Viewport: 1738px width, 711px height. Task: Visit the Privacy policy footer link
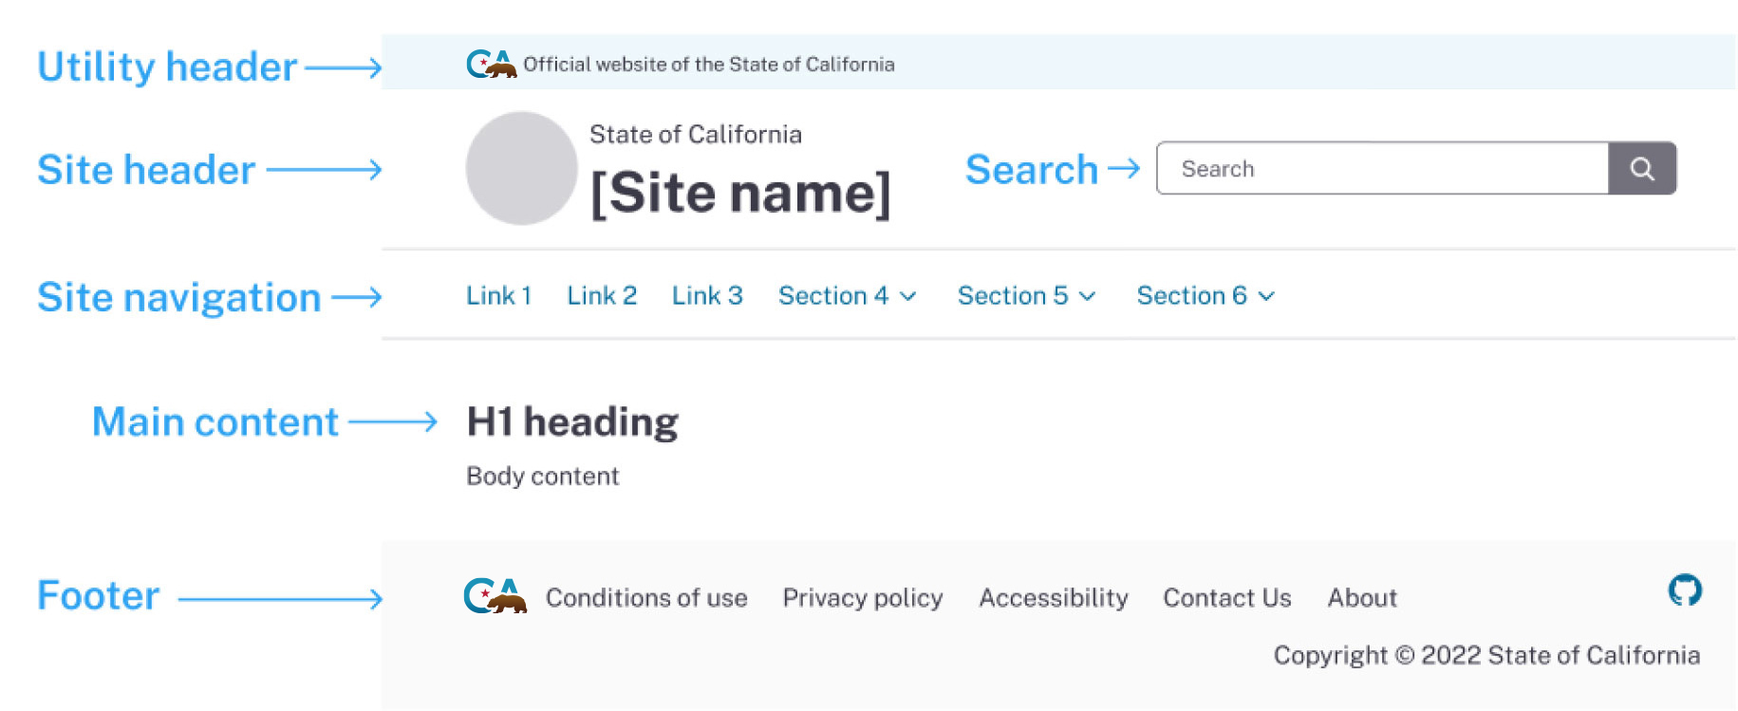click(863, 598)
